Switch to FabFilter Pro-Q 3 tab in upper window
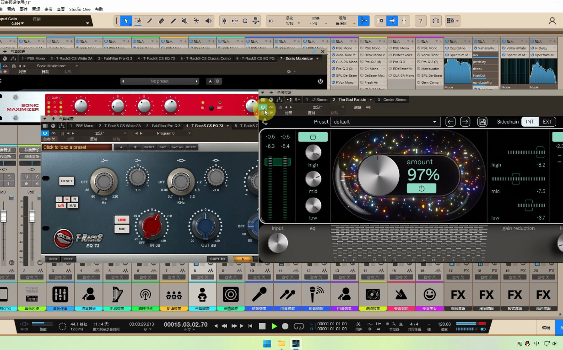This screenshot has height=350, width=563. (115, 59)
